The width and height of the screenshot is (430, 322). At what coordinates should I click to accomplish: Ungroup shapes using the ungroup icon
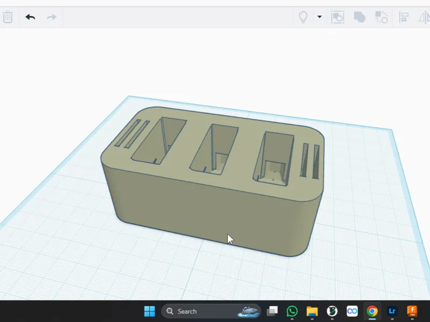click(x=381, y=17)
